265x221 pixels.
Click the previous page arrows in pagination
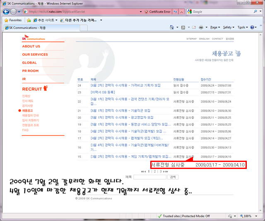[144, 171]
